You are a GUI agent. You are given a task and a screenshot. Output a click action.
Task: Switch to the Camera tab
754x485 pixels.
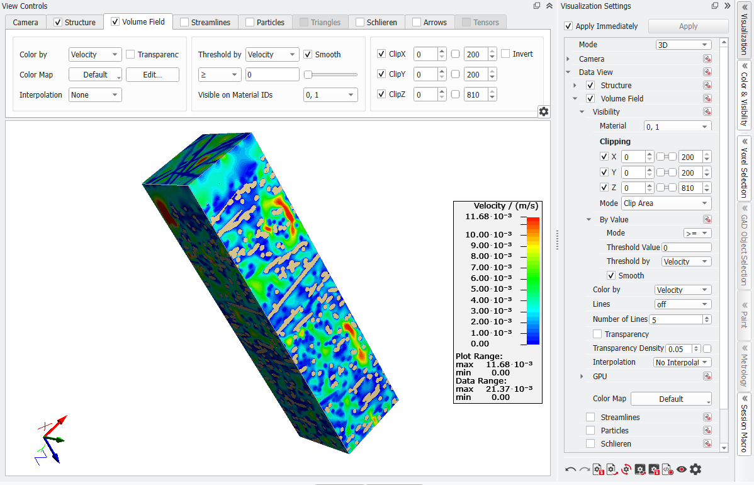25,22
